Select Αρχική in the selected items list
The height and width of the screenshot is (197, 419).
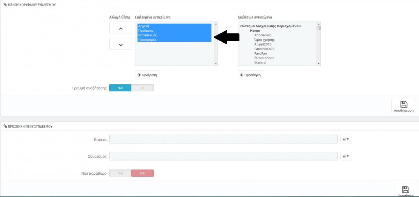(175, 26)
